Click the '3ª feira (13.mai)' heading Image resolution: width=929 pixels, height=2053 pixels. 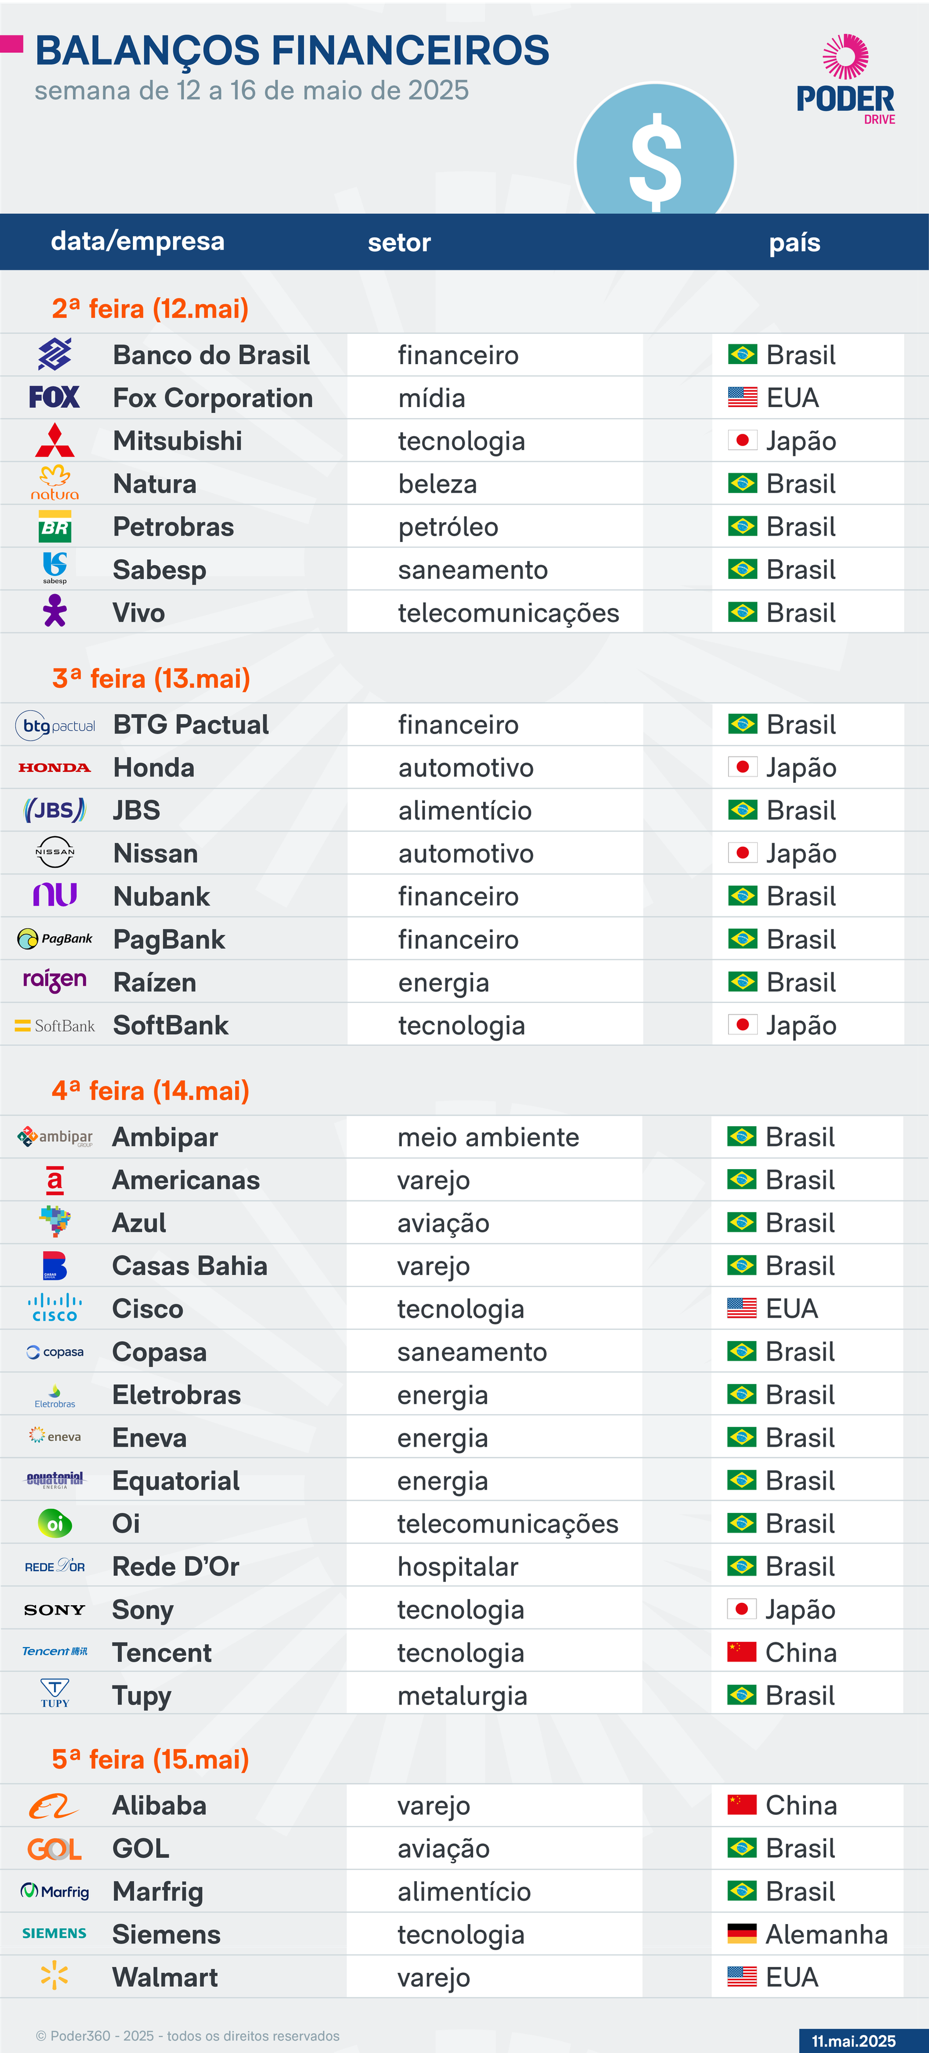pyautogui.click(x=152, y=678)
